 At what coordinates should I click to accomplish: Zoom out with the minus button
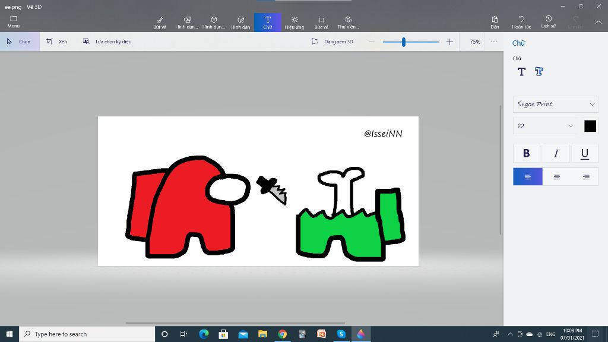[x=372, y=42]
